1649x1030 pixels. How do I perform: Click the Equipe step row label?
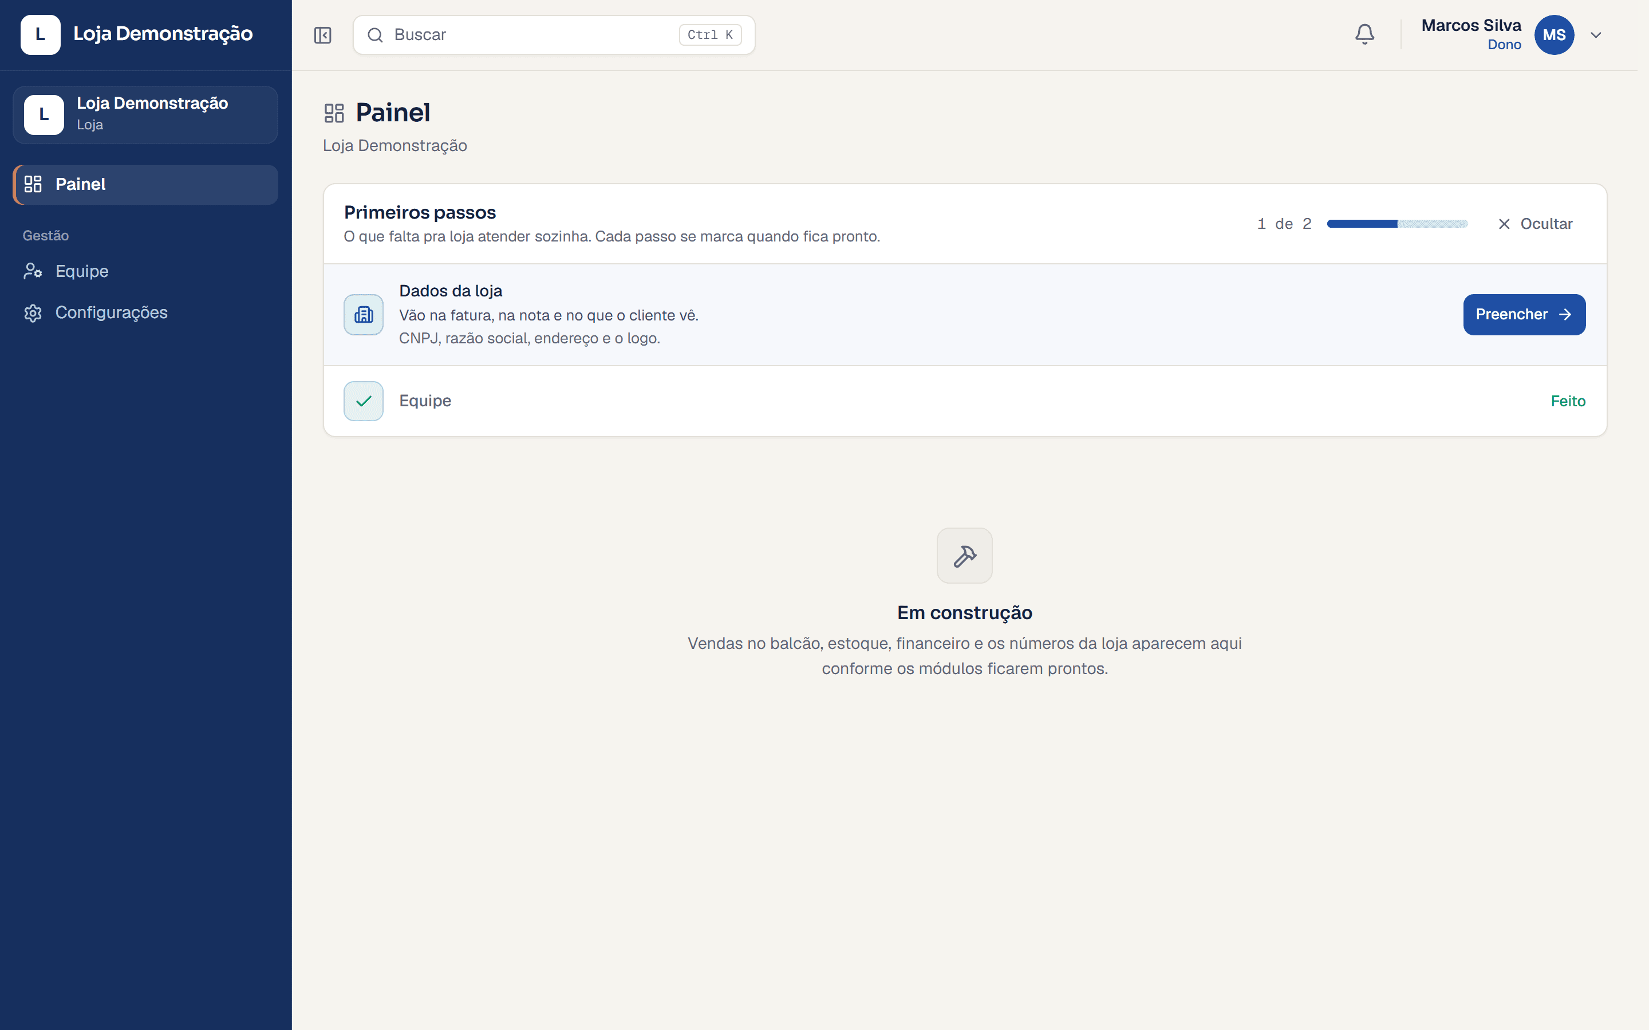click(x=425, y=401)
